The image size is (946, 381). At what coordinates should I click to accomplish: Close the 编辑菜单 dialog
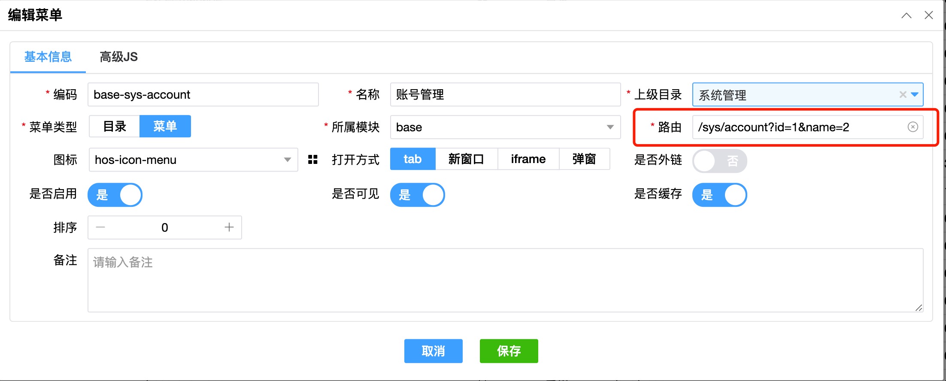coord(929,15)
